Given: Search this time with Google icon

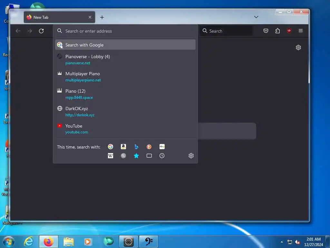Looking at the screenshot, I should coord(111,147).
